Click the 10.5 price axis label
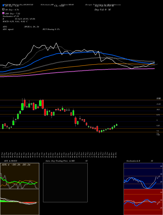Screen dimensions: 163x215 point(158,109)
